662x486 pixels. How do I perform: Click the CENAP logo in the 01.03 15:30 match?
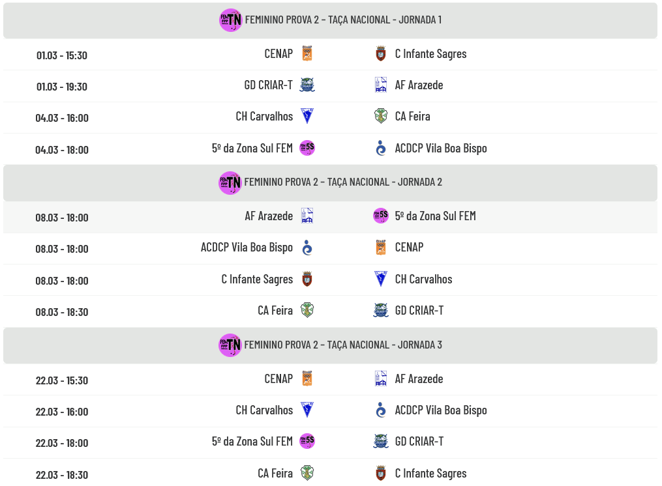pos(307,54)
